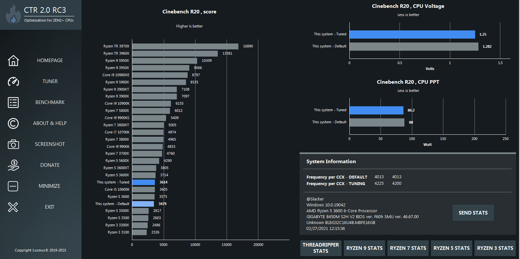
Task: Click 'Ryzen 9 5900X' label
Action: point(117,82)
